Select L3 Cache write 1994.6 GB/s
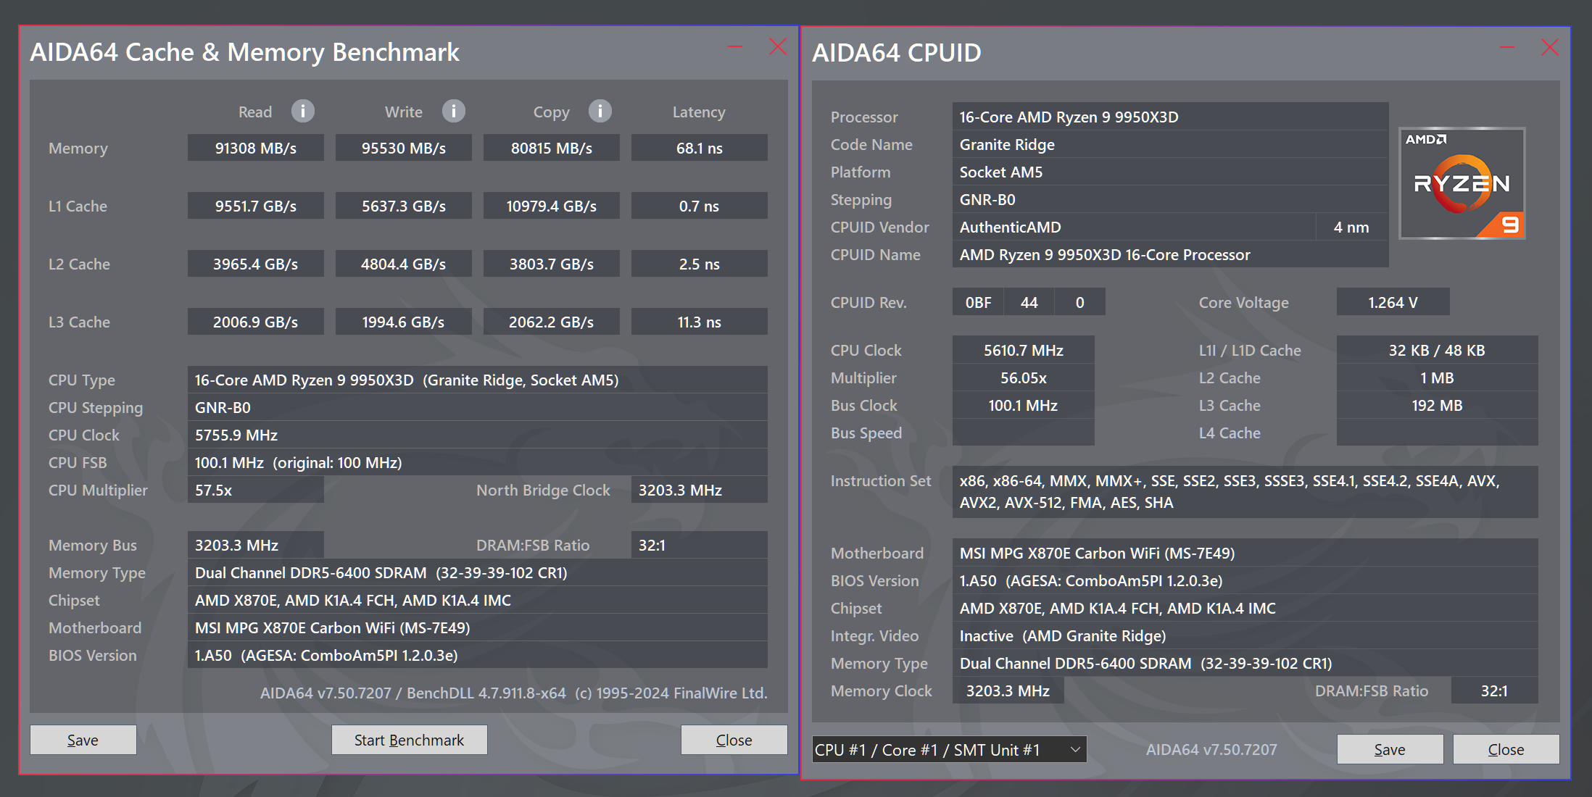This screenshot has width=1592, height=797. coord(403,322)
